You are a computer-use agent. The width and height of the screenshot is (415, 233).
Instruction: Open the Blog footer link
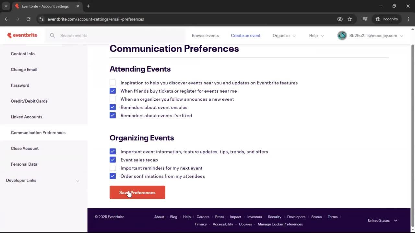[174, 217]
